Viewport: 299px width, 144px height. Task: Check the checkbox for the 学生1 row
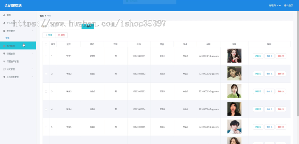(x=46, y=56)
